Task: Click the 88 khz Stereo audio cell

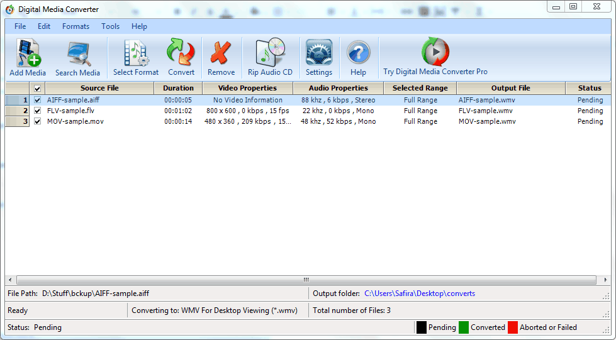Action: tap(339, 100)
